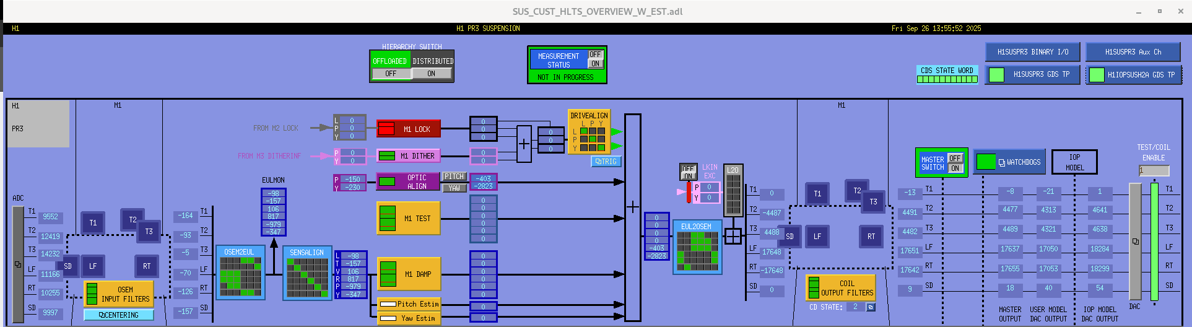Click the M1 LOCK filter block
Viewport: 1192px width, 327px height.
[x=409, y=129]
